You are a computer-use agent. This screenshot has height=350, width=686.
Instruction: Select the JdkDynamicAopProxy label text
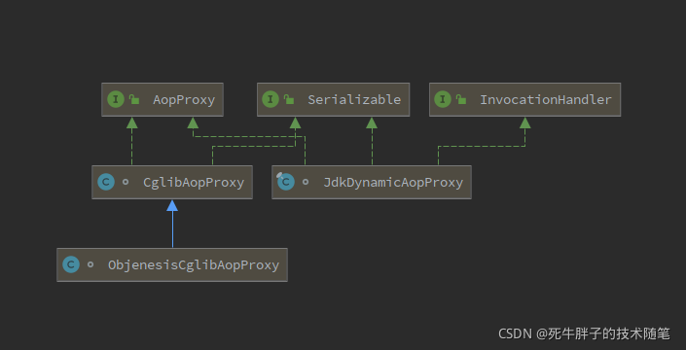393,183
